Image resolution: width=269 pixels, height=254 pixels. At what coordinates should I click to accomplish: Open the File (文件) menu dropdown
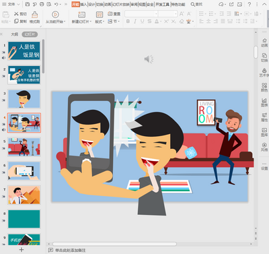click(x=11, y=4)
